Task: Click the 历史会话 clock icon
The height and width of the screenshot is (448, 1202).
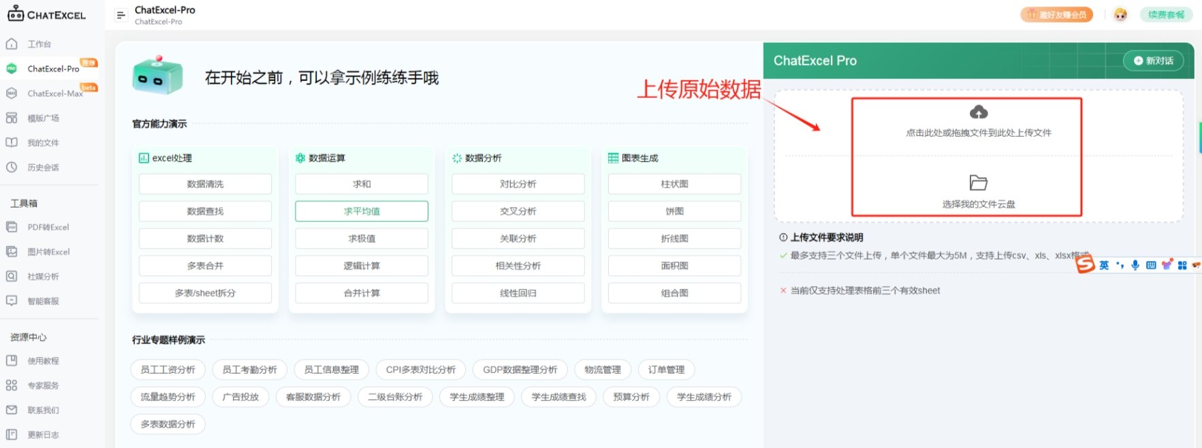Action: click(x=12, y=167)
